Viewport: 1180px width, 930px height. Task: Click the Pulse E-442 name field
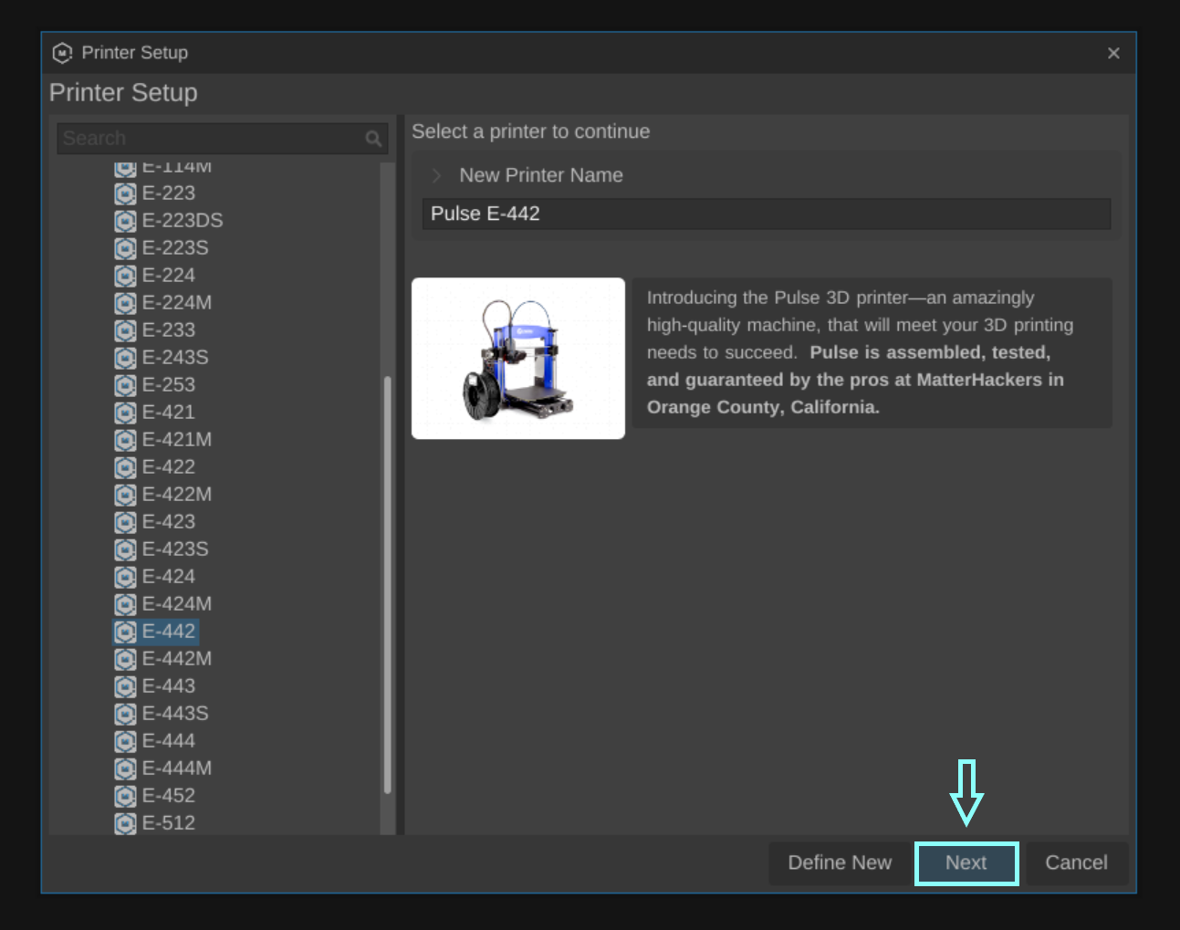click(767, 214)
